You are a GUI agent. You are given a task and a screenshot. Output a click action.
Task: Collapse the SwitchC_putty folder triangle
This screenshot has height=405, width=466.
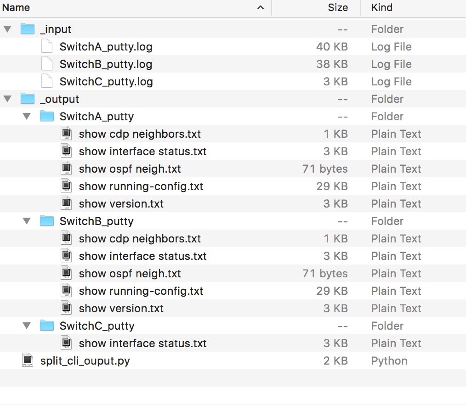[27, 326]
